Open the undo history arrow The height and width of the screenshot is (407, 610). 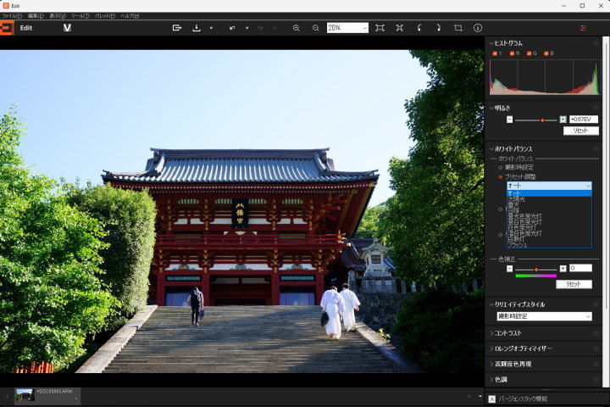click(x=247, y=29)
